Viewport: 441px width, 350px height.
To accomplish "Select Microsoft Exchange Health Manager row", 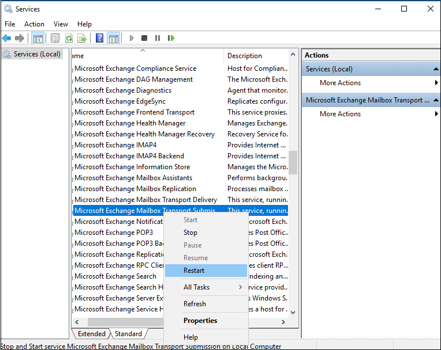I will coord(180,123).
